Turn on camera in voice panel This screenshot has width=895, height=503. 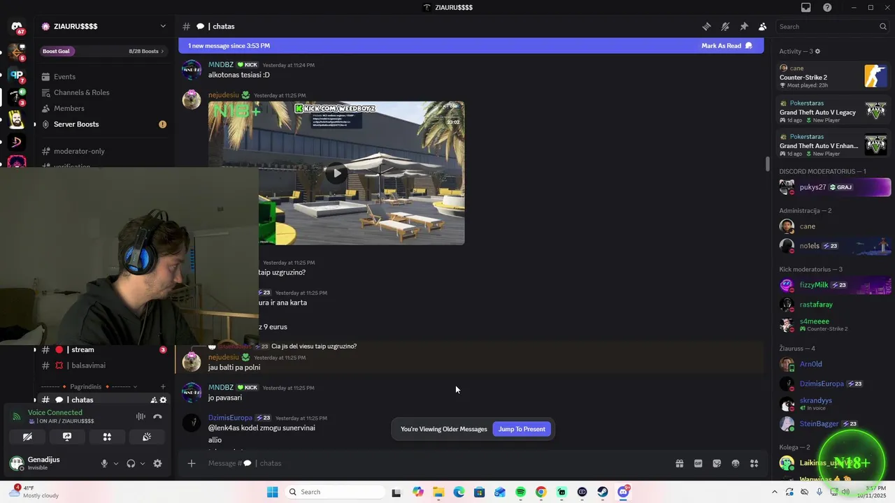pyautogui.click(x=27, y=437)
